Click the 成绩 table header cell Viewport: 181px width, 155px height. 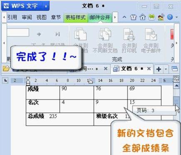pos(43,93)
